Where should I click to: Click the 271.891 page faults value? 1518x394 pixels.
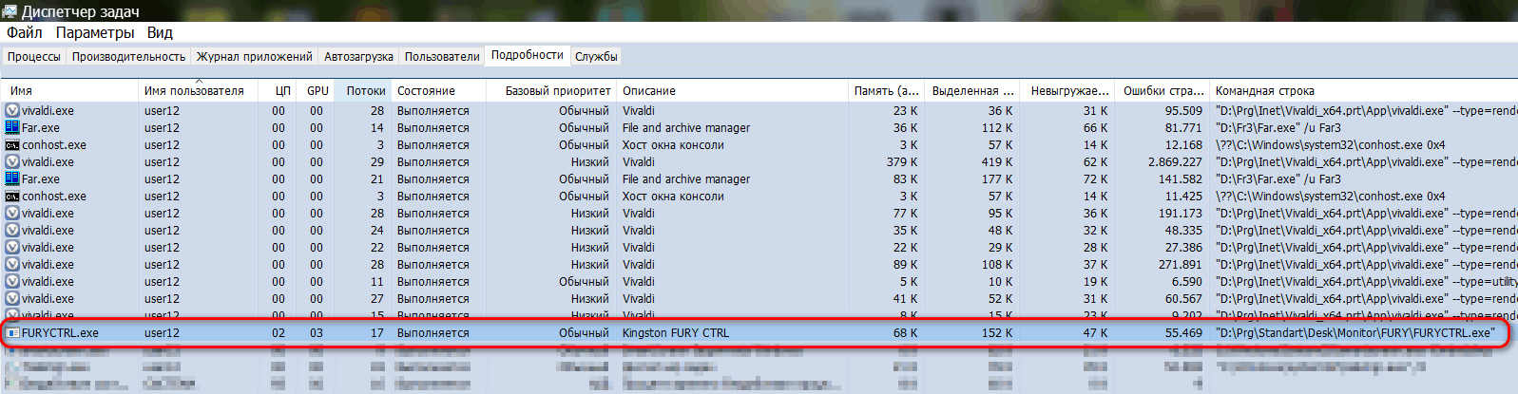pos(1181,265)
